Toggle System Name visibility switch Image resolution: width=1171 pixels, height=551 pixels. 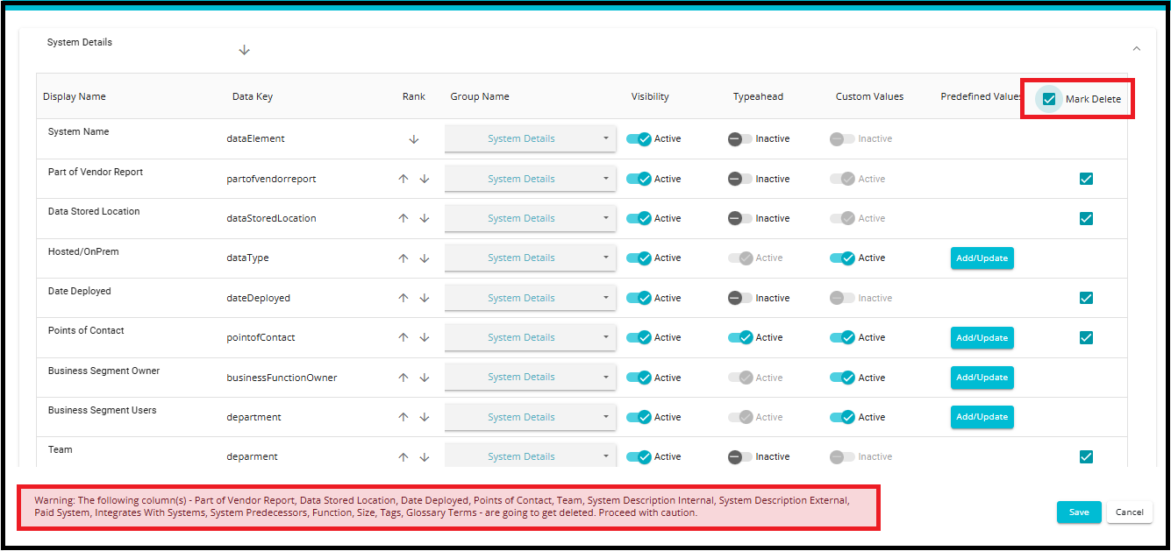click(x=639, y=139)
